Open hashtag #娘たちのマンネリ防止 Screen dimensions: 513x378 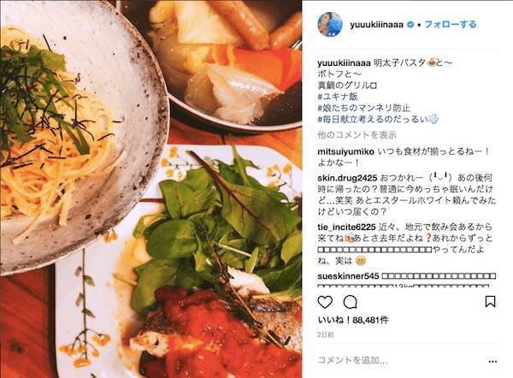[363, 108]
